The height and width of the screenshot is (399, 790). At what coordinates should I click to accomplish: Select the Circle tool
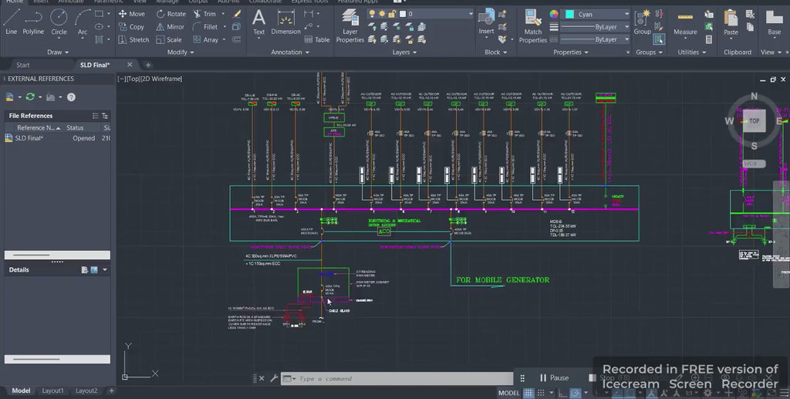tap(59, 21)
